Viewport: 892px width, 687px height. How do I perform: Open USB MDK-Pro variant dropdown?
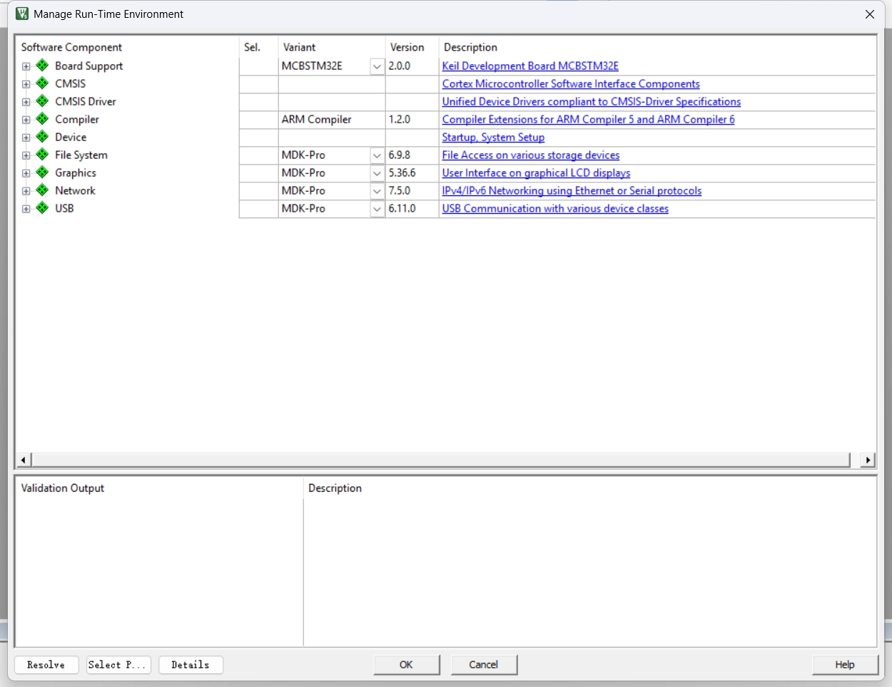click(377, 209)
